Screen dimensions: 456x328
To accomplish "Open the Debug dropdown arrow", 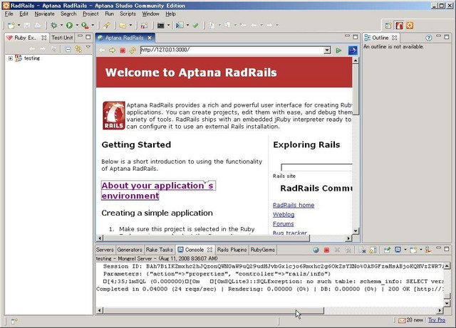I will coord(61,26).
